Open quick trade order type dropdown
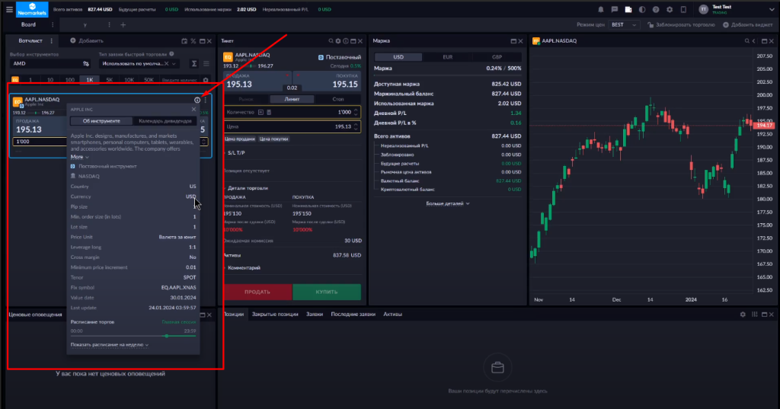Image resolution: width=780 pixels, height=409 pixels. 139,64
